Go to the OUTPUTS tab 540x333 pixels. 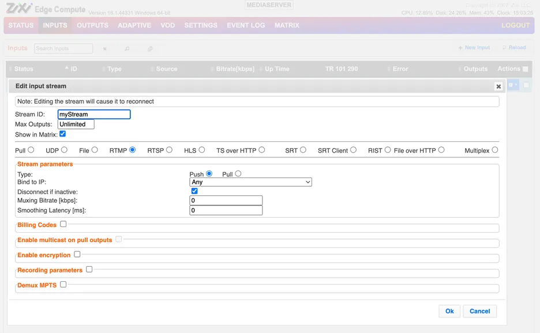(92, 25)
